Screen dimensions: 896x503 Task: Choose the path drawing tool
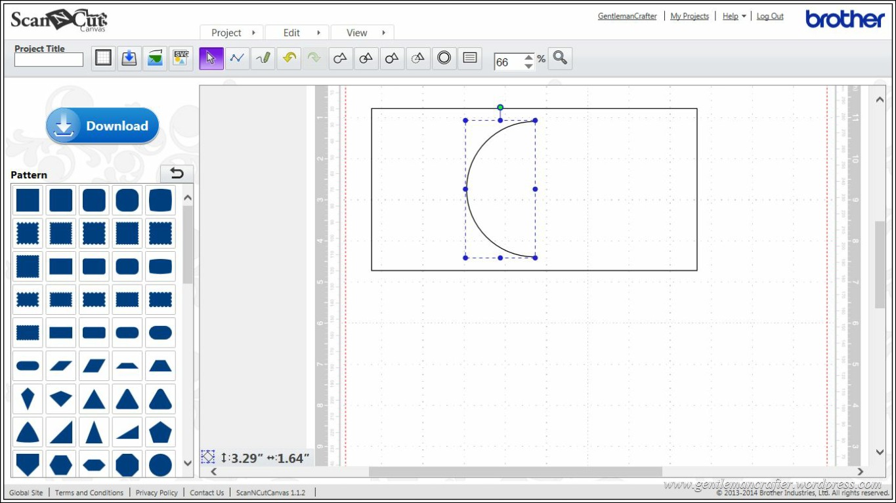coord(237,58)
